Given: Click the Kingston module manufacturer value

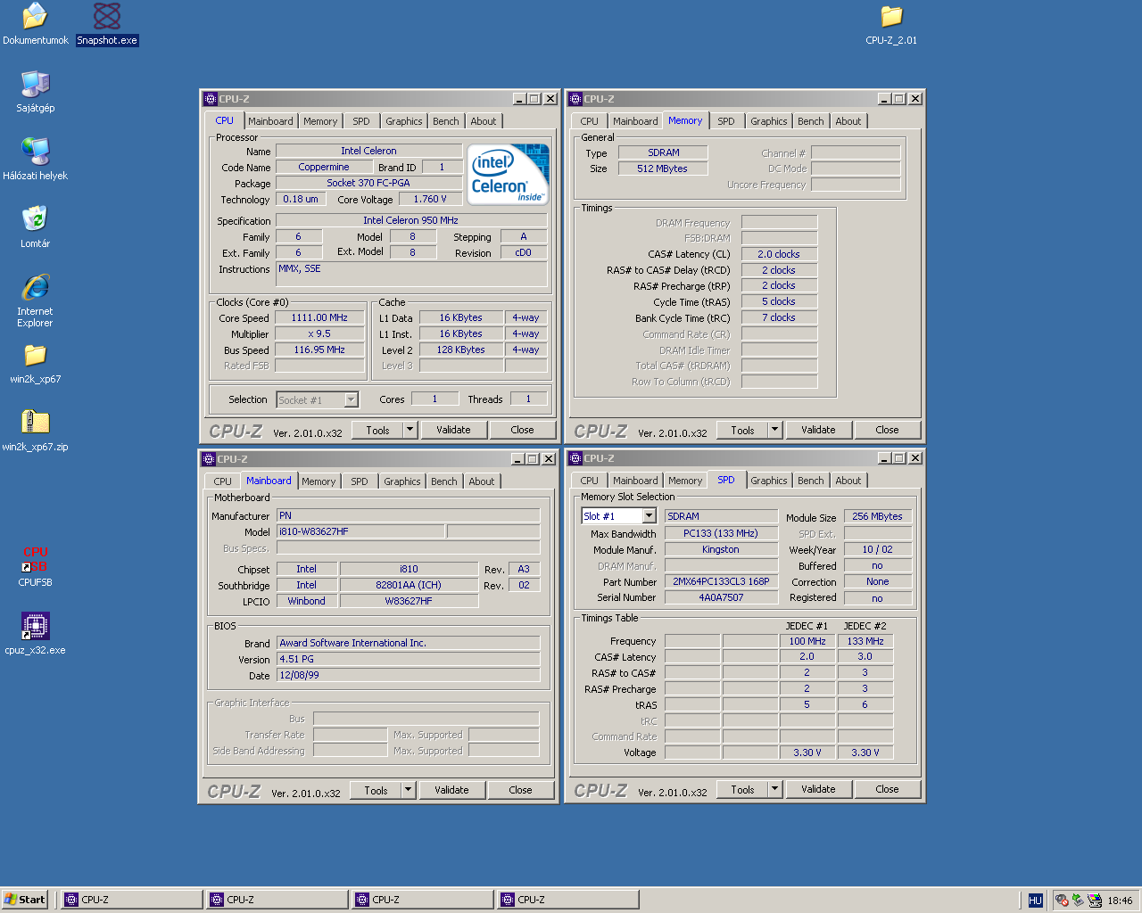Looking at the screenshot, I should (721, 549).
